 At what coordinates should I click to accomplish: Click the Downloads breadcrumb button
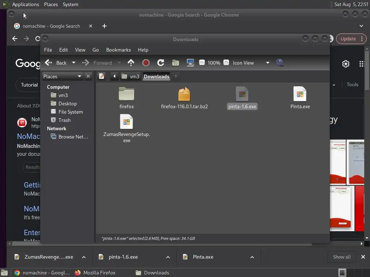[156, 76]
